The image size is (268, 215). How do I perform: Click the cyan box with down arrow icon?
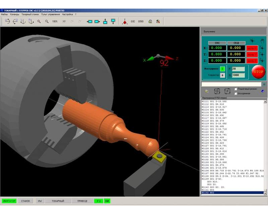coord(113,21)
